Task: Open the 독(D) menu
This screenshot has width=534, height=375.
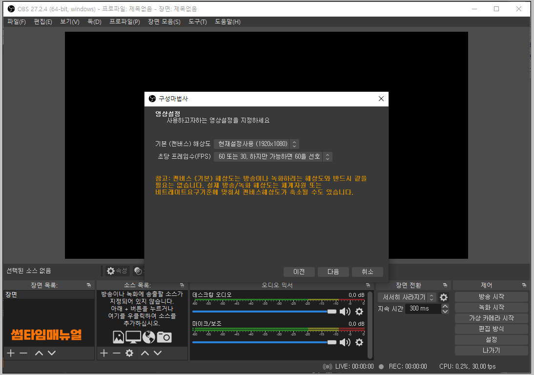Action: [94, 22]
